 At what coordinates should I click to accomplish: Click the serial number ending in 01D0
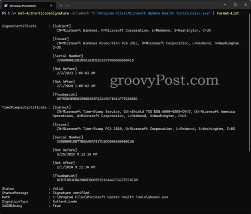point(95,142)
